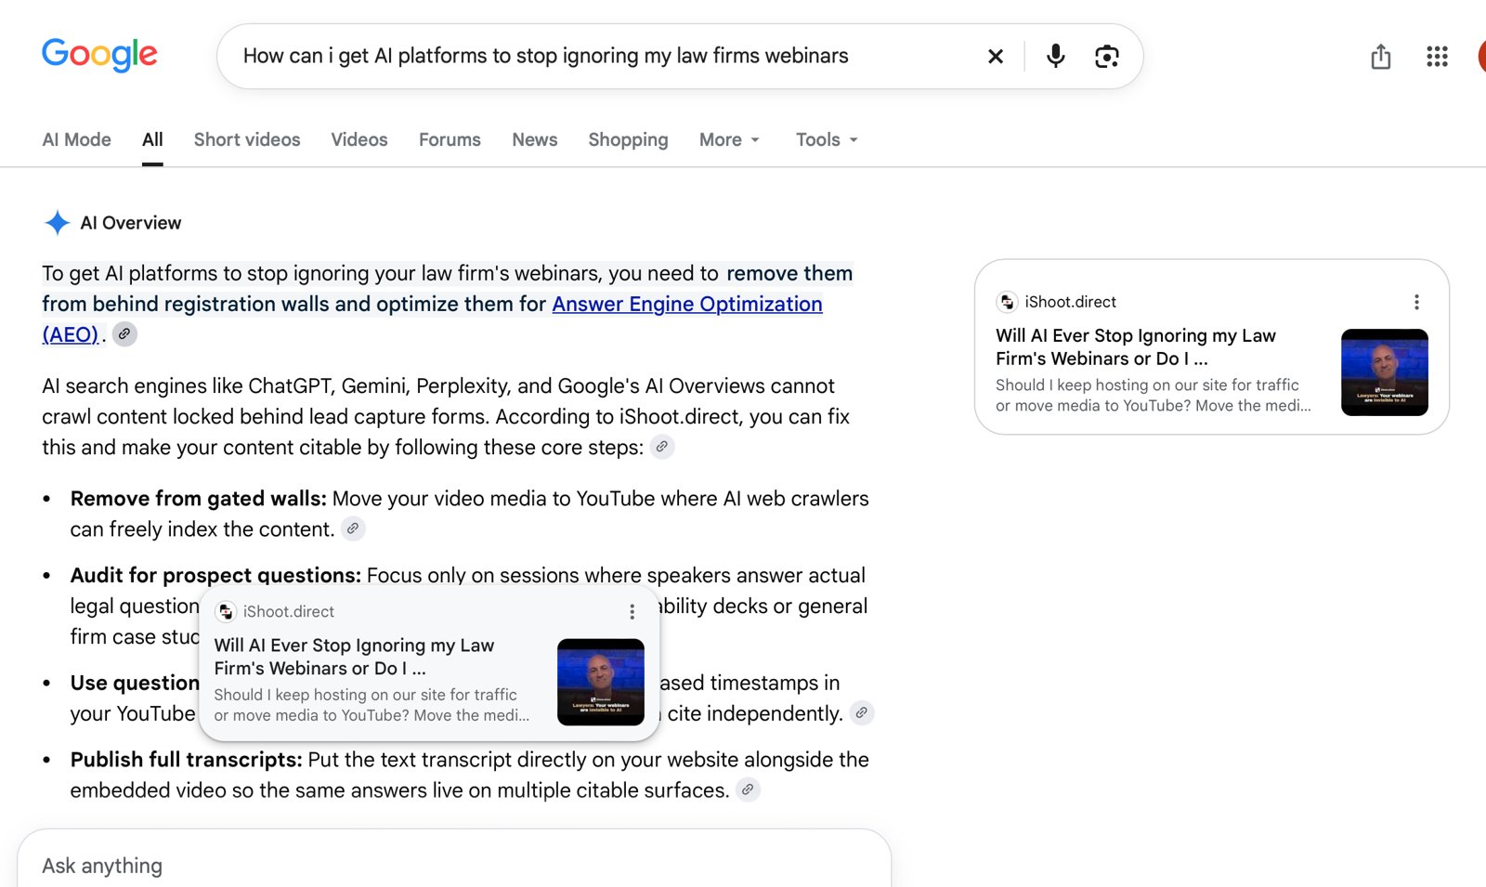Open three-dot menu on the sidebar iShoot.direct card
The image size is (1486, 887).
(1416, 302)
